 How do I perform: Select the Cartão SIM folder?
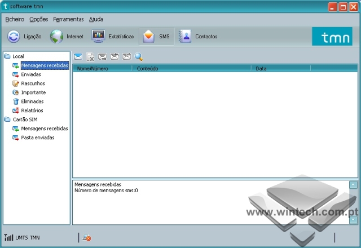pyautogui.click(x=25, y=119)
